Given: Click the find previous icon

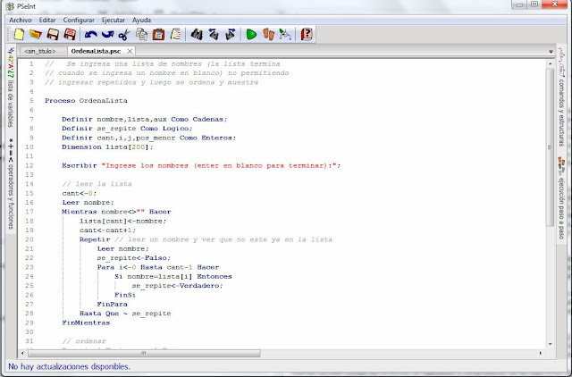Looking at the screenshot, I should coord(214,35).
